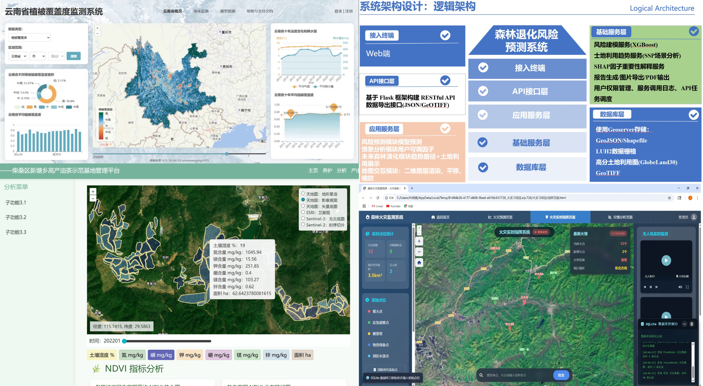Viewport: 703px width, 386px height.
Task: Click the 管理员 user avatar icon
Action: coord(694,217)
